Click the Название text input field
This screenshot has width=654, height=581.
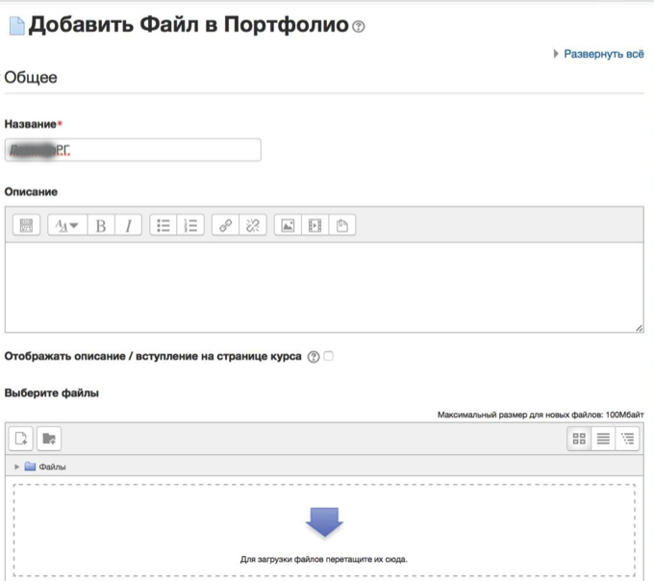(133, 150)
